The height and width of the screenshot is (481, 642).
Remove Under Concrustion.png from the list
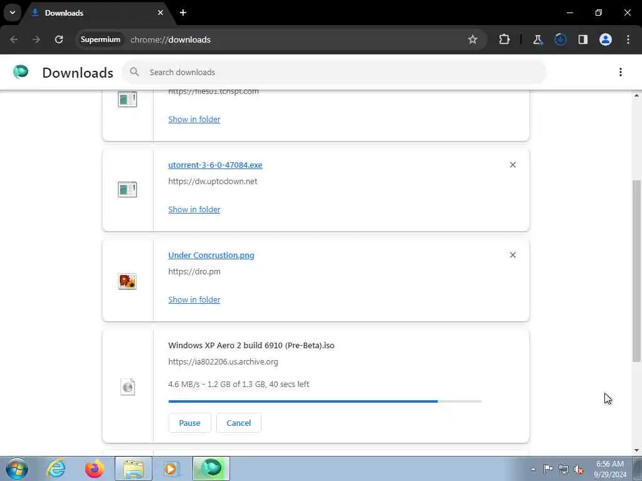coord(513,255)
